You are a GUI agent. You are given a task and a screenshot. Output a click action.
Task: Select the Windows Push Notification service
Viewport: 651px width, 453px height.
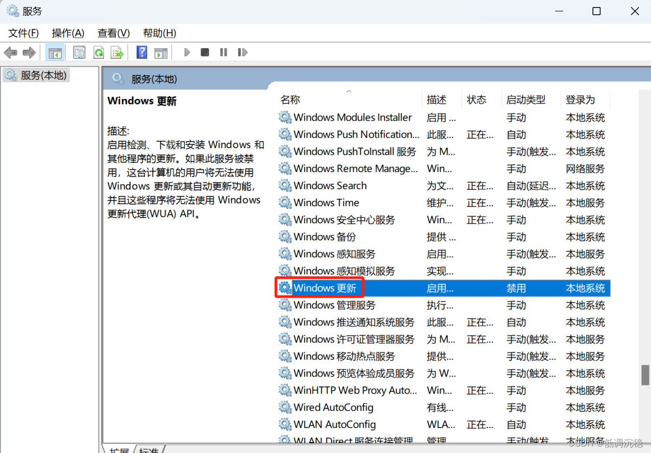pyautogui.click(x=444, y=135)
